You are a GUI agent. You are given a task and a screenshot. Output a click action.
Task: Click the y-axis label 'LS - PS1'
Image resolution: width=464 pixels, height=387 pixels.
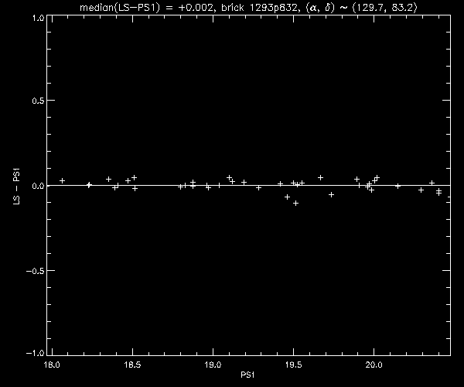click(17, 187)
